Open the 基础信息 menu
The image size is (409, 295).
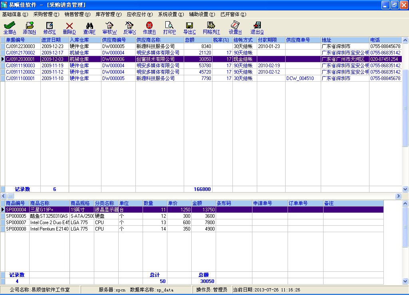point(15,14)
